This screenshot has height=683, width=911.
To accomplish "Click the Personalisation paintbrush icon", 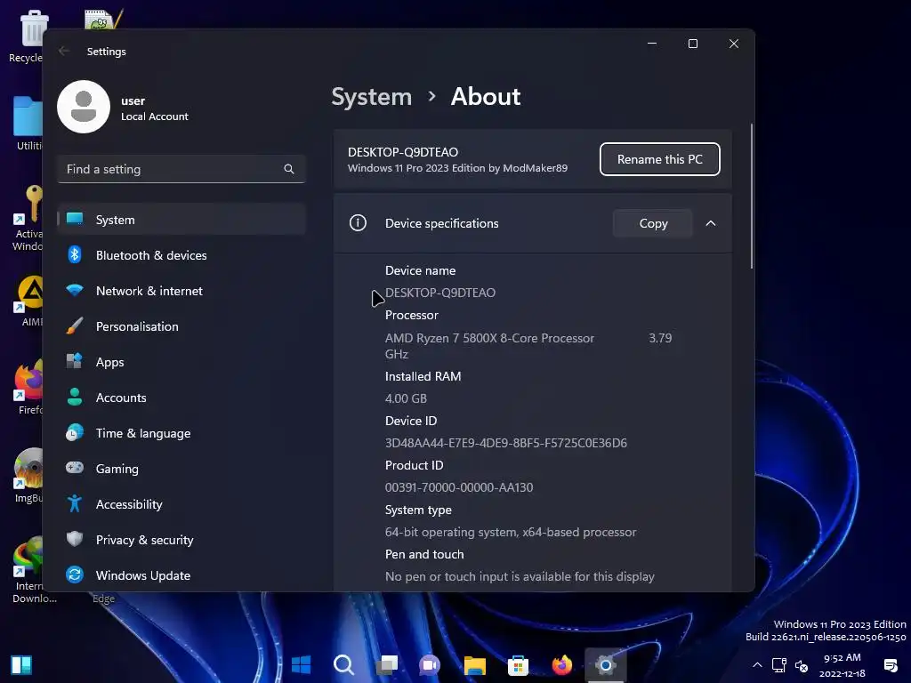I will (75, 325).
